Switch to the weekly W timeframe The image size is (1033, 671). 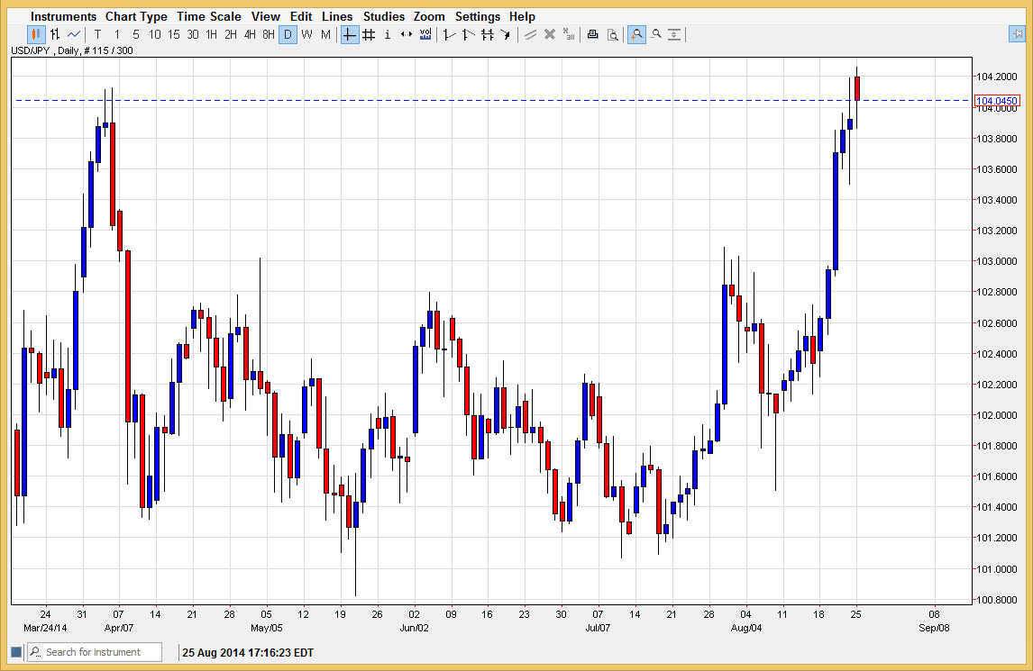pos(306,34)
